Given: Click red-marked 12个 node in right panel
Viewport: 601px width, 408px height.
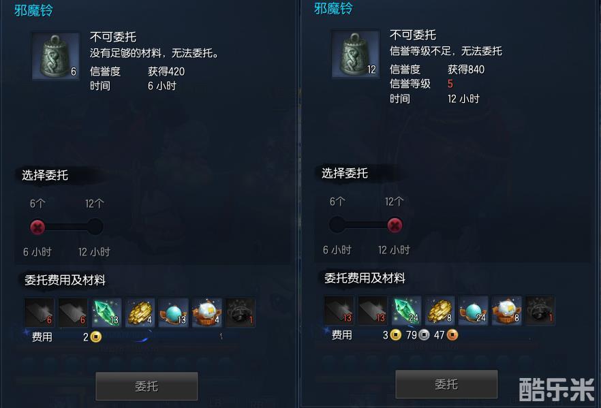Looking at the screenshot, I should (395, 225).
